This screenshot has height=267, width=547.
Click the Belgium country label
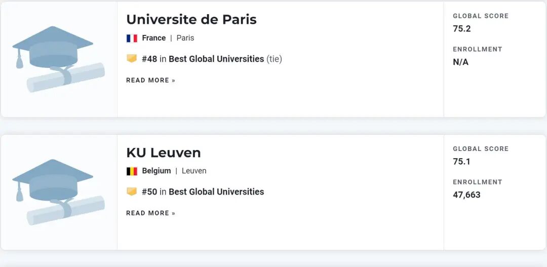[157, 171]
